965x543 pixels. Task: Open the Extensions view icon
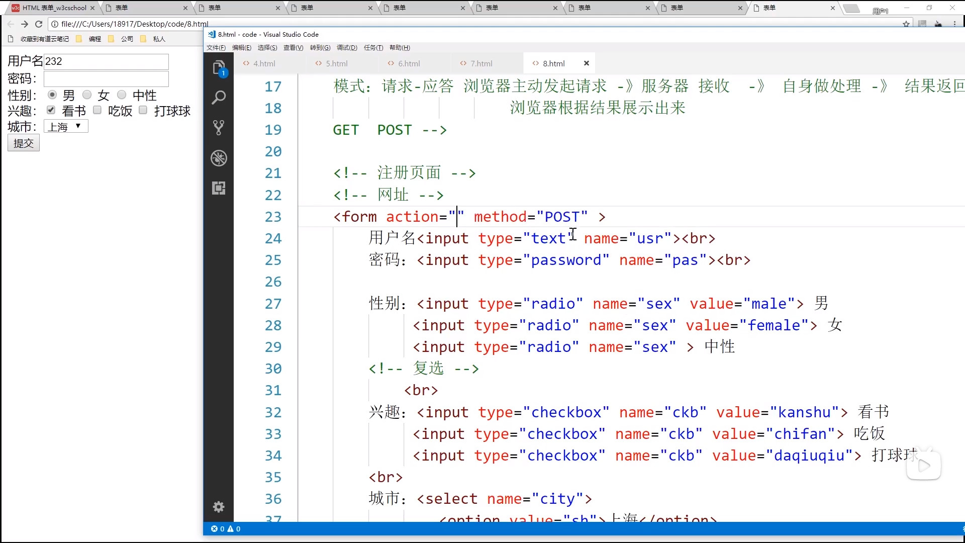[218, 188]
